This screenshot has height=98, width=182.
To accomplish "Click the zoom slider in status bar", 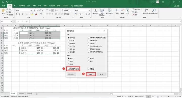I will pyautogui.click(x=168, y=96).
